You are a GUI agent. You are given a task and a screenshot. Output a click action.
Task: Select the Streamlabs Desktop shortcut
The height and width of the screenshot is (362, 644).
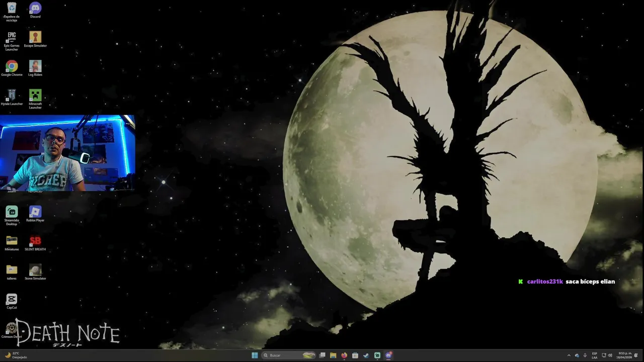(x=12, y=216)
